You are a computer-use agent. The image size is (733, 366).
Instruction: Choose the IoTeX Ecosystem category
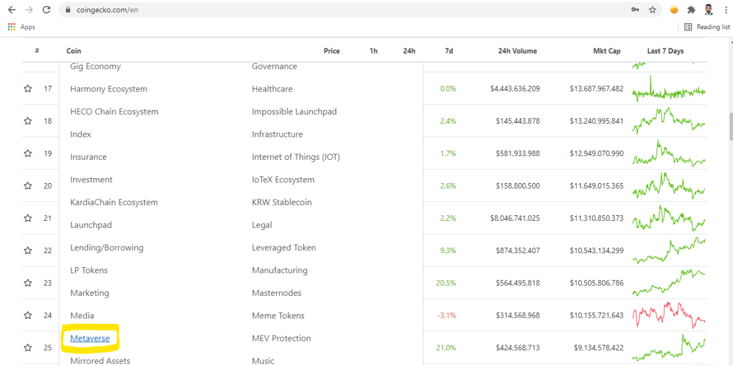(x=283, y=179)
